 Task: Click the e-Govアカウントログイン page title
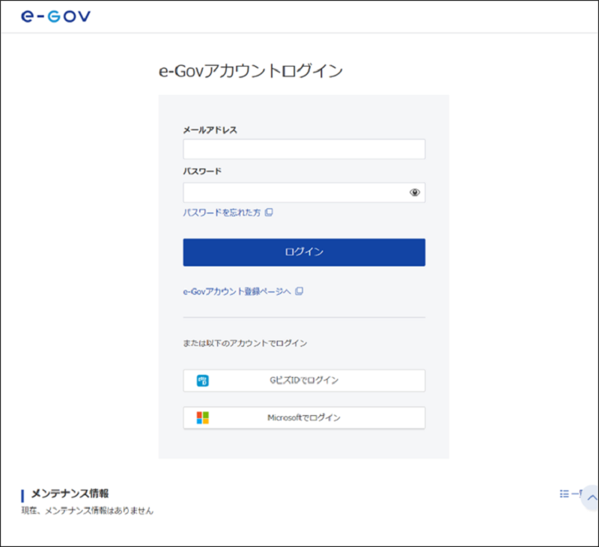251,71
